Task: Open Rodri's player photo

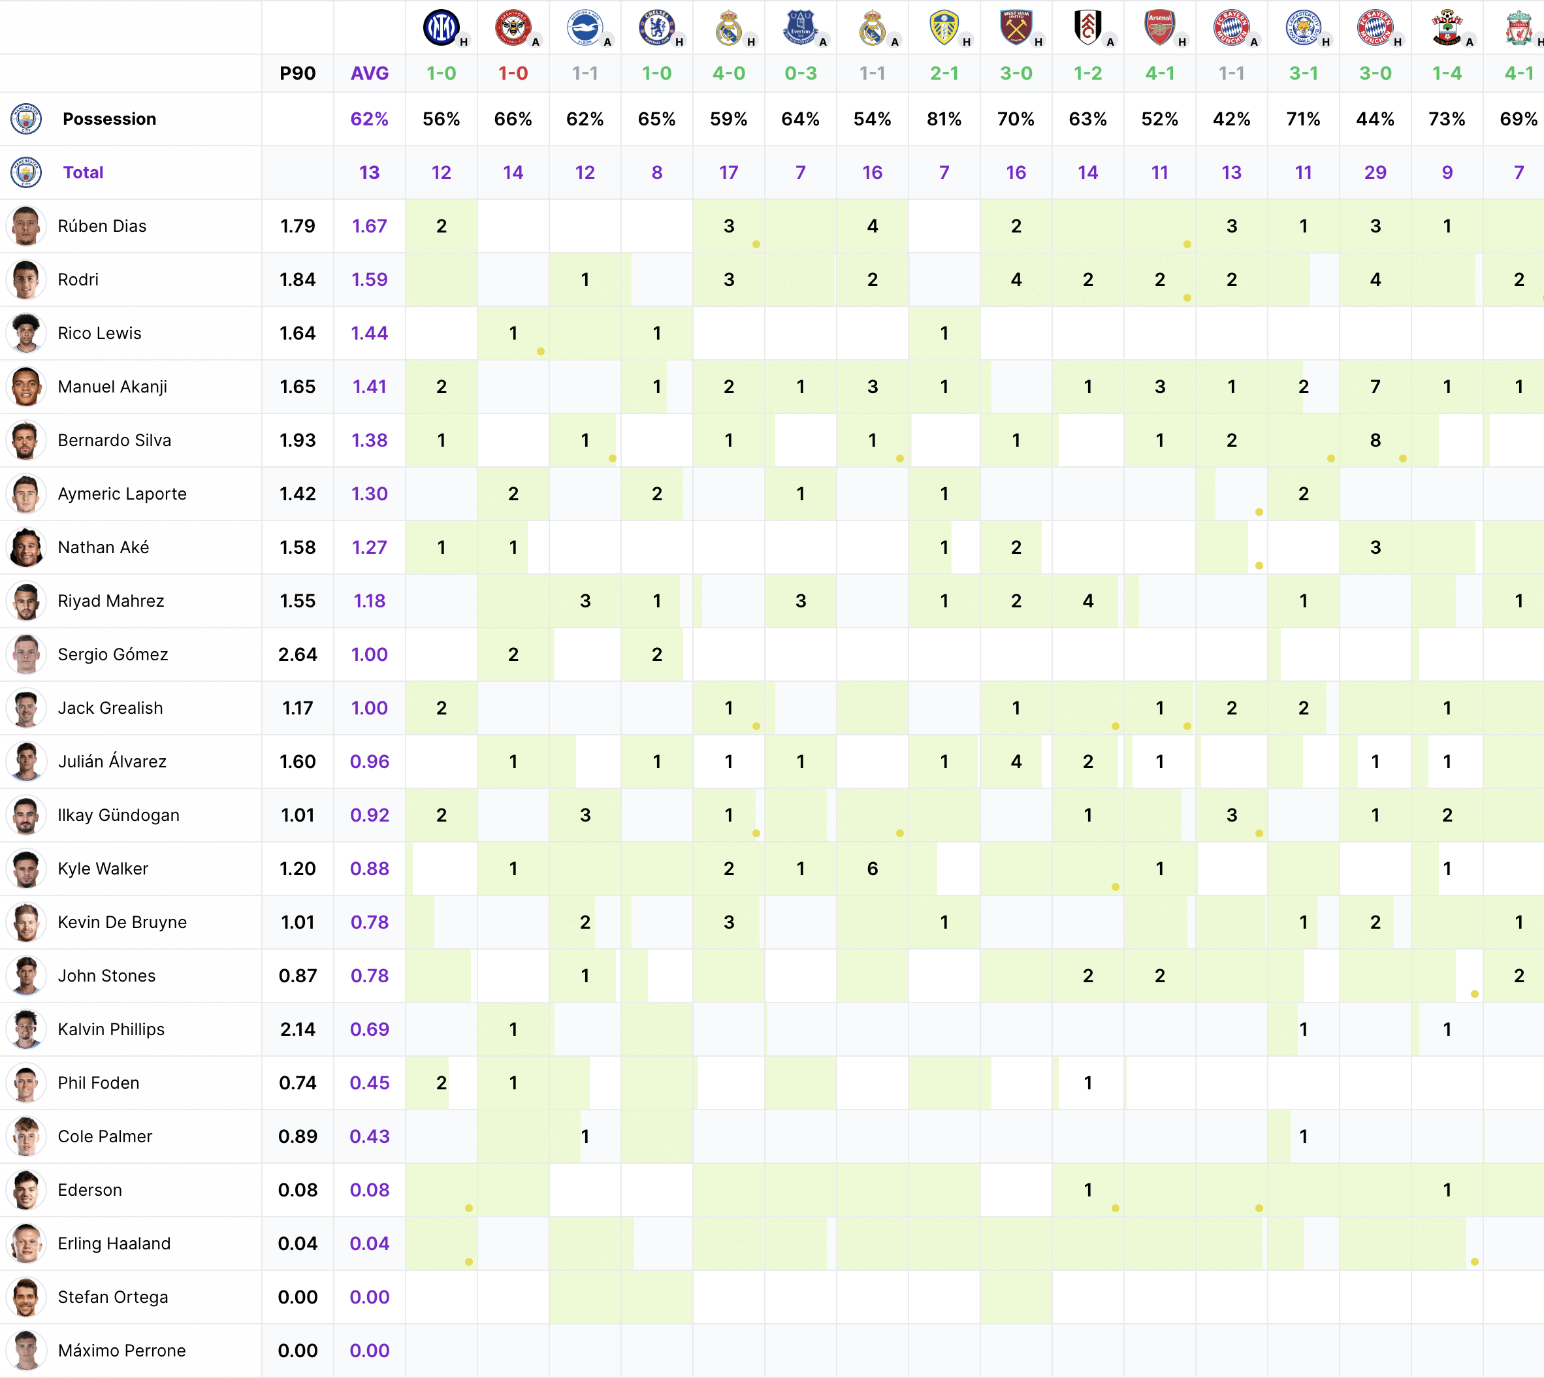Action: click(x=25, y=280)
